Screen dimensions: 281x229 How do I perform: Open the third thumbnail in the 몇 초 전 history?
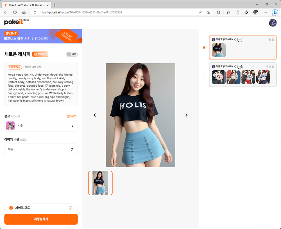tap(248, 77)
